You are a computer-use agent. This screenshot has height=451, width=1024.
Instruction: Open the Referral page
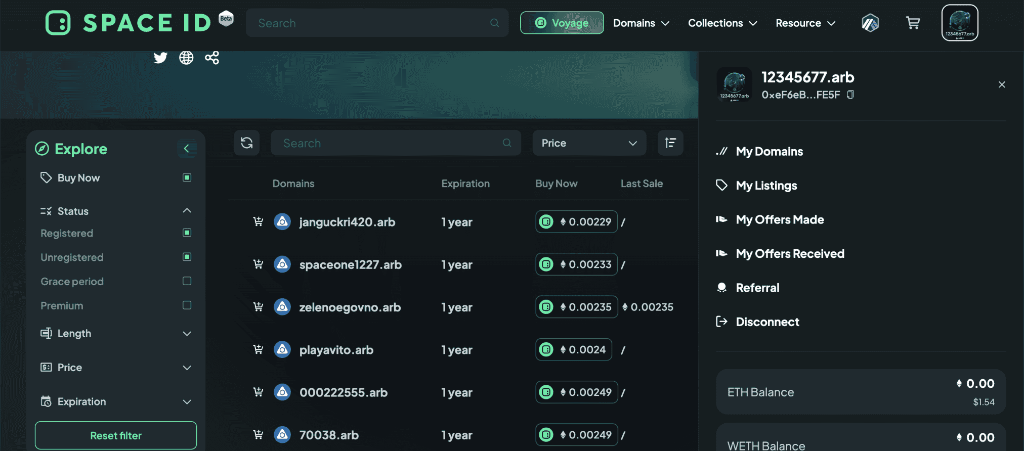click(757, 288)
